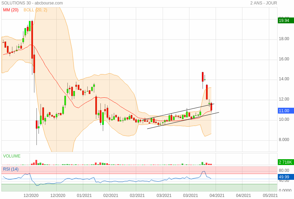
Task: Click the blue 49.99 RSI value tag
Action: click(286, 177)
